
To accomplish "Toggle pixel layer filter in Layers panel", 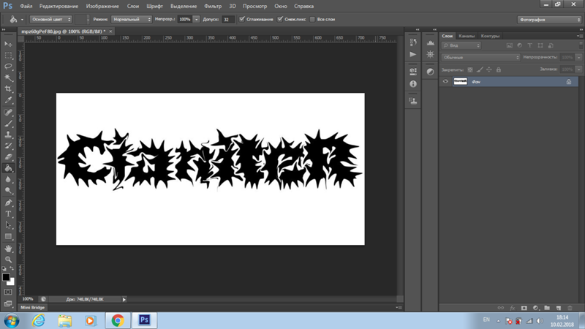I will [509, 45].
